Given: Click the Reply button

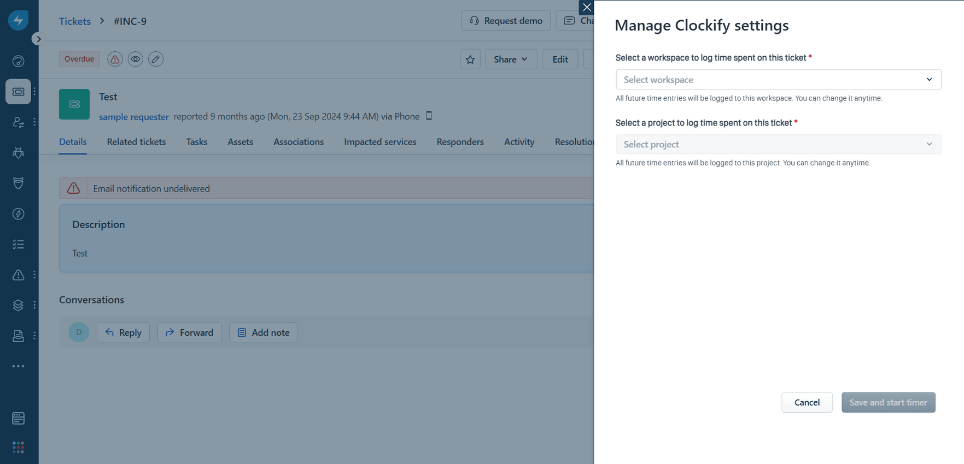Looking at the screenshot, I should [123, 332].
